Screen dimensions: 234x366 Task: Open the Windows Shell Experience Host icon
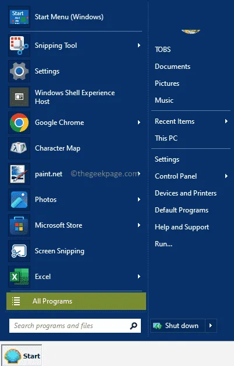19,97
